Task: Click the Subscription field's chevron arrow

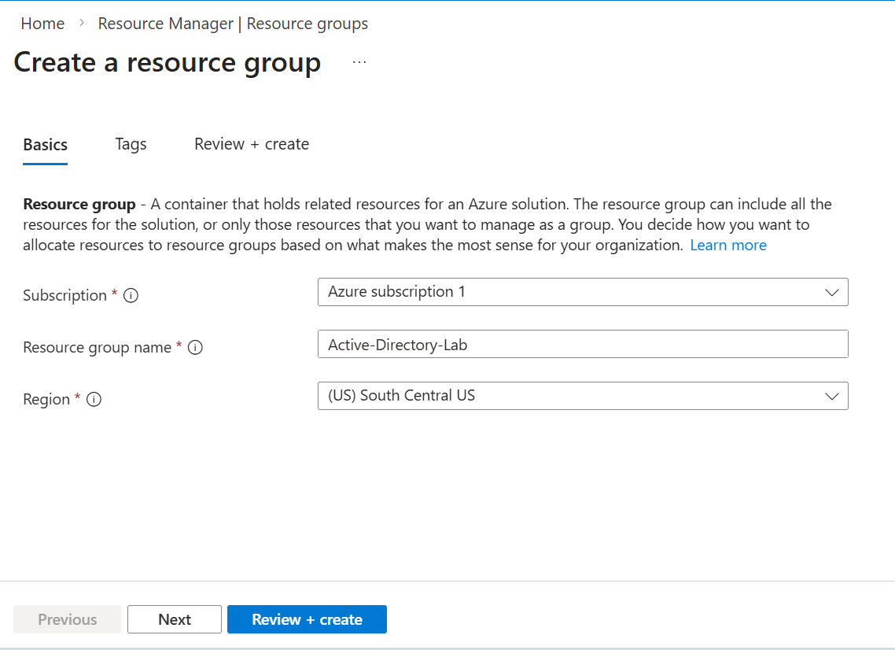Action: [x=832, y=292]
